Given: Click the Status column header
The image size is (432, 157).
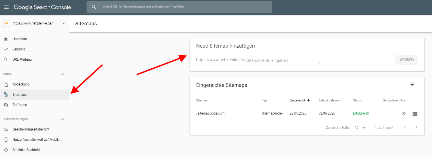Looking at the screenshot, I should click(357, 100).
